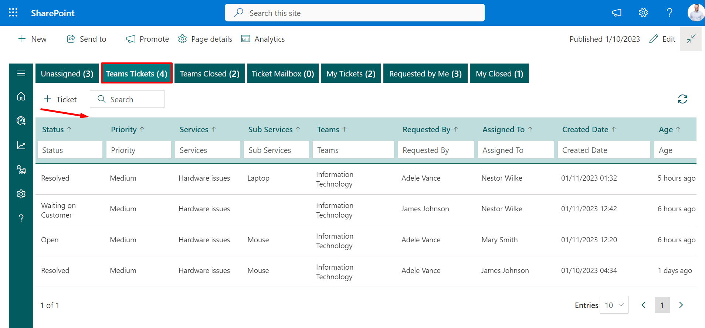Switch to the Unassigned (3) tab

tap(67, 74)
